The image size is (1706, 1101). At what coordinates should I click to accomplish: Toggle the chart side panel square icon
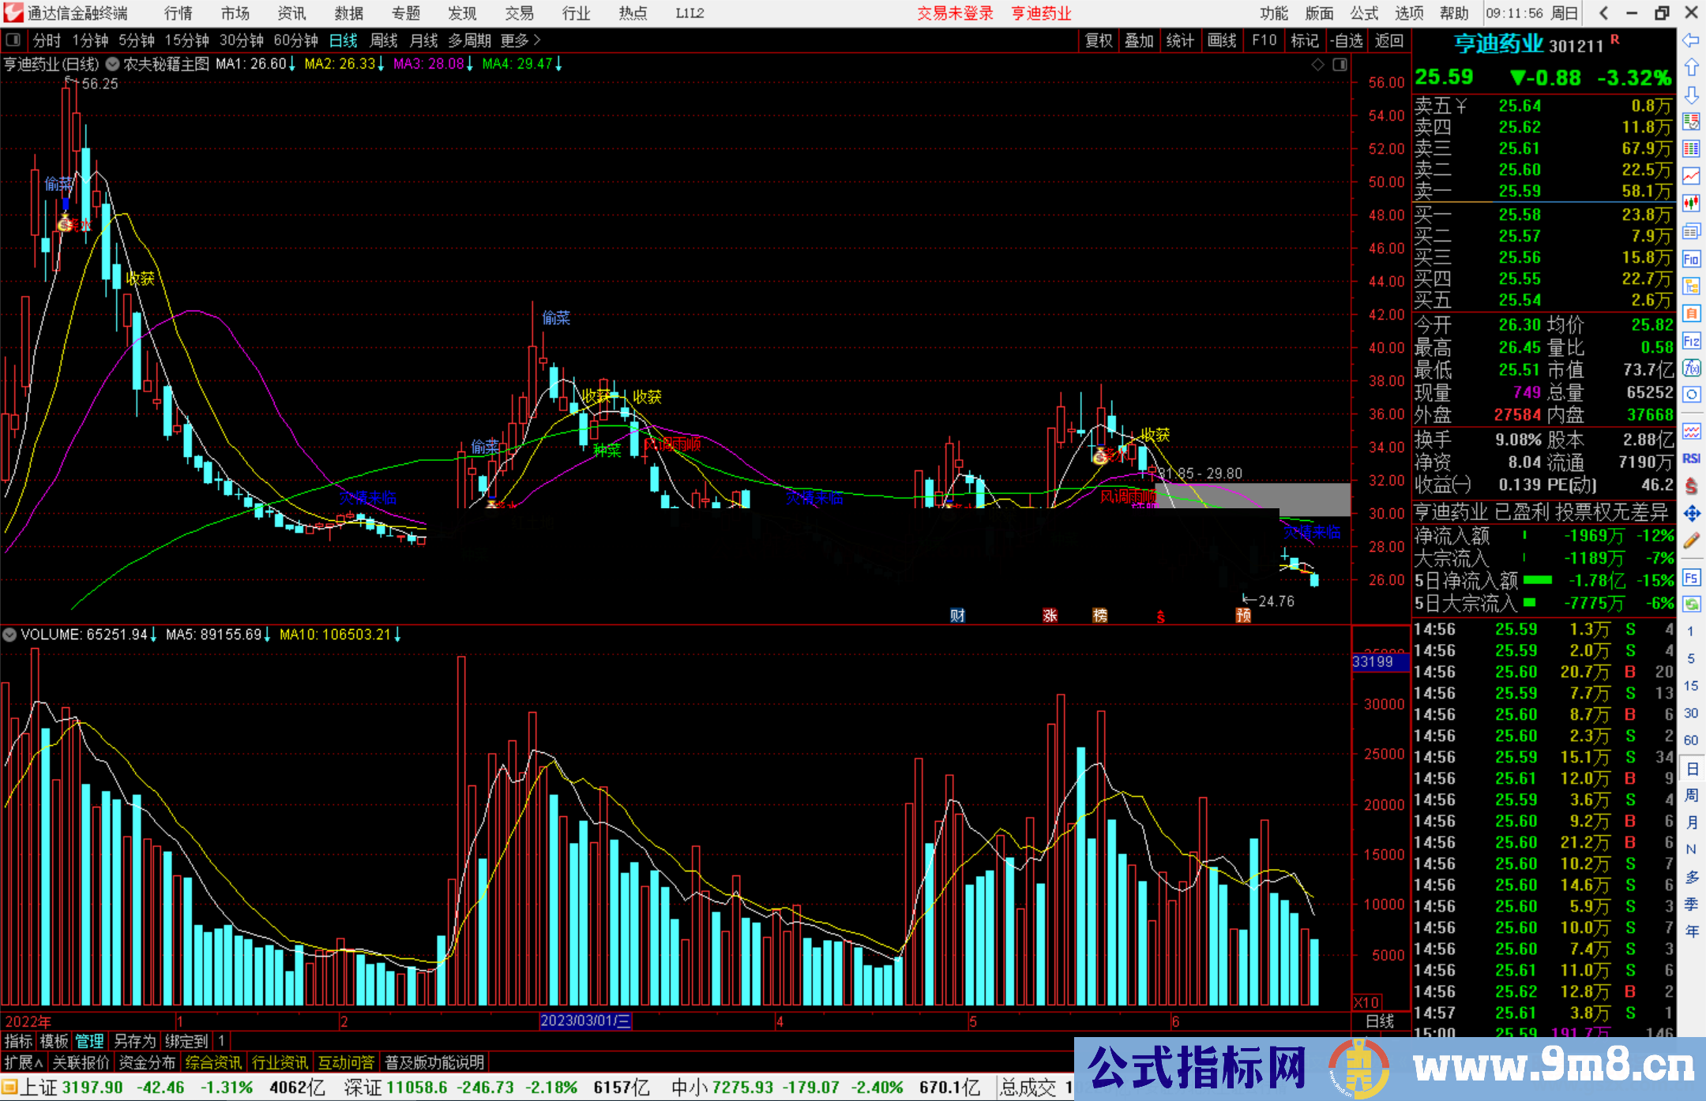click(1340, 65)
